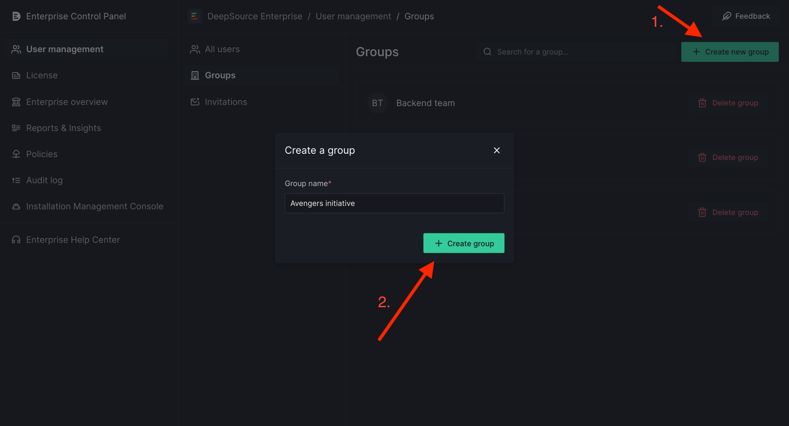
Task: Click the Invitations envelope icon
Action: (x=194, y=102)
